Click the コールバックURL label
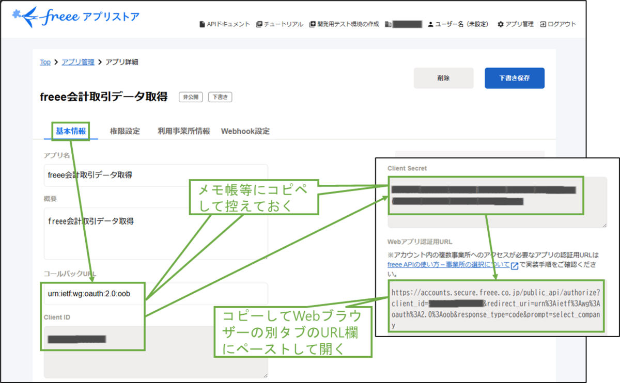Image resolution: width=620 pixels, height=383 pixels. [70, 274]
